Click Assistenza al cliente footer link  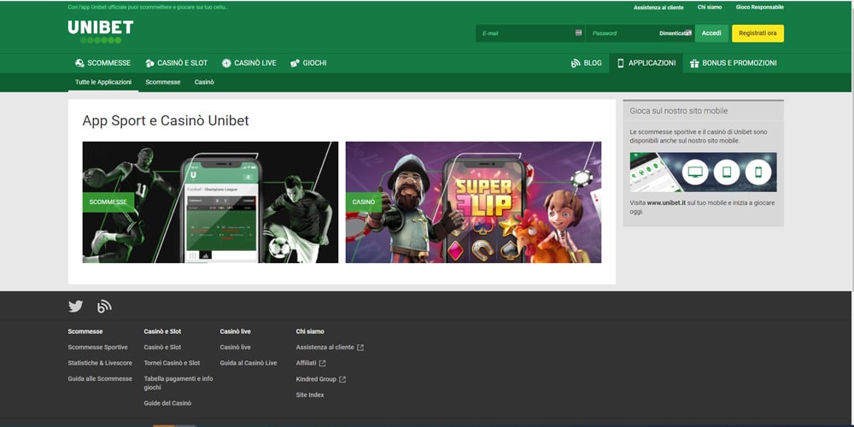point(325,348)
